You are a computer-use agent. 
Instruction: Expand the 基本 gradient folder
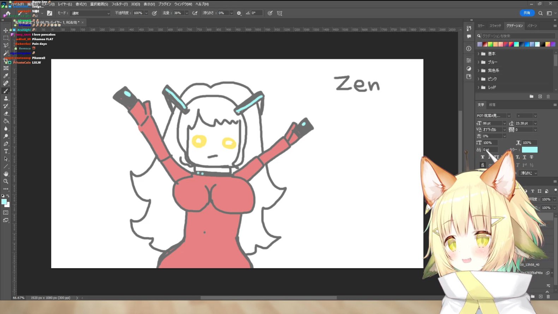click(479, 54)
